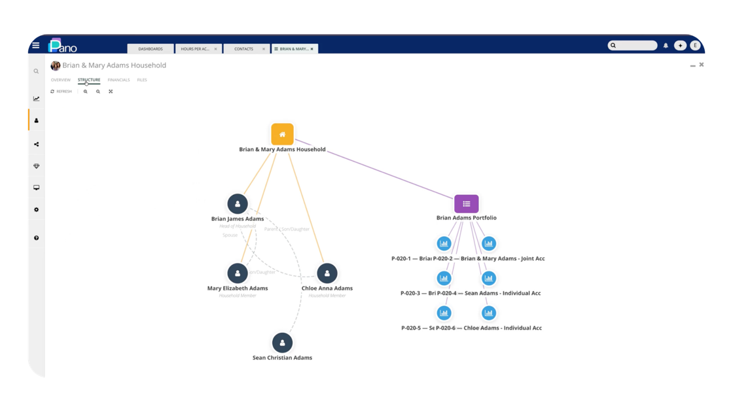This screenshot has width=733, height=412.
Task: Select the Sean Christian Adams person node
Action: coord(282,343)
